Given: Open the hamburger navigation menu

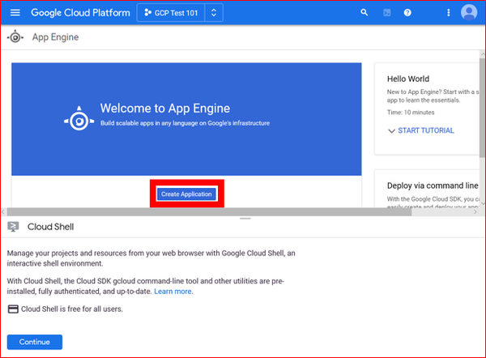Looking at the screenshot, I should 15,12.
